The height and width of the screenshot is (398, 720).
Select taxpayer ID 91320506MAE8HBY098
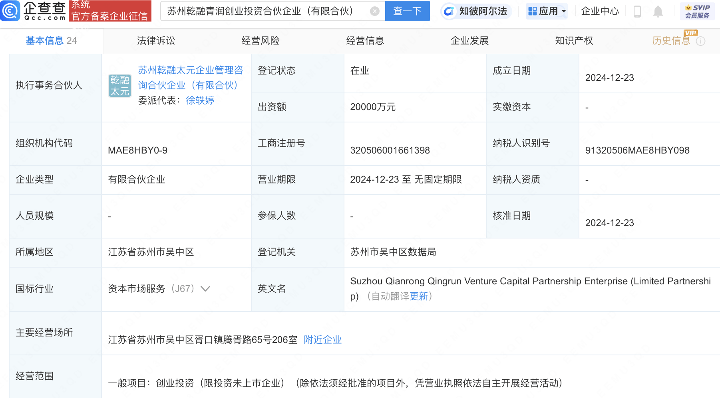click(637, 150)
